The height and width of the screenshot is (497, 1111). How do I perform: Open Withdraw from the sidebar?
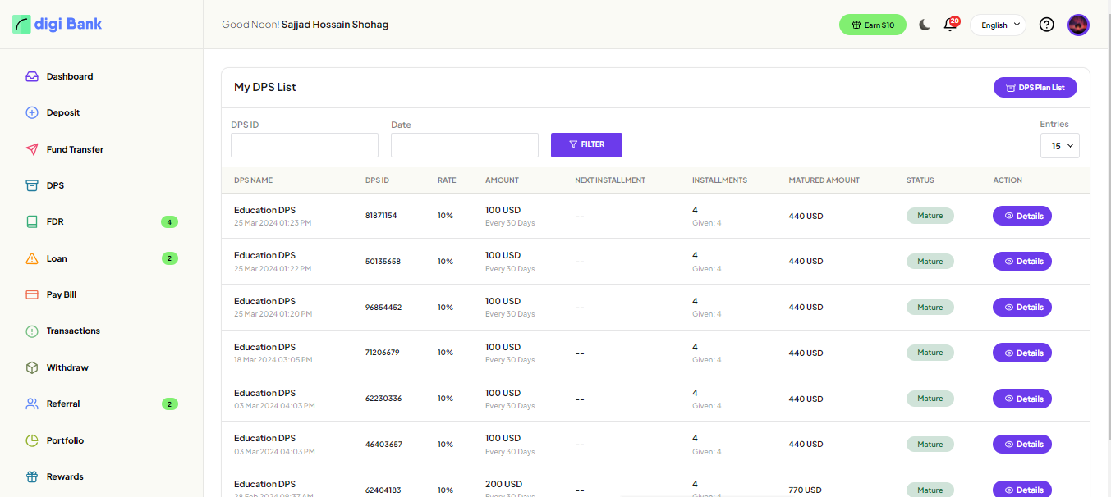67,367
